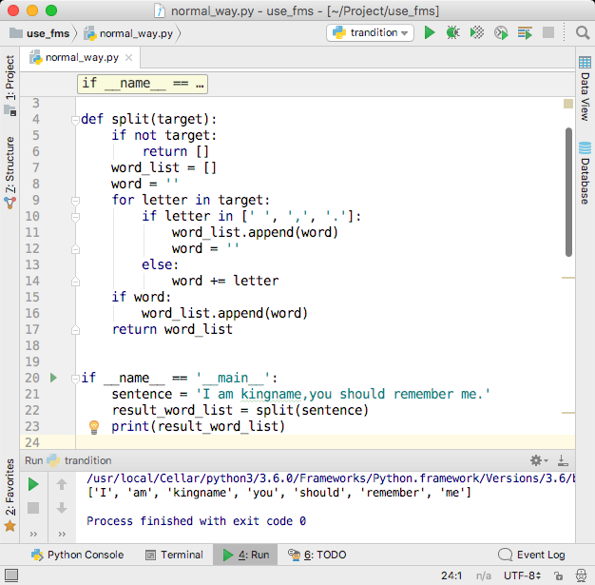
Task: Collapse the if letter fold on line 10
Action: click(x=75, y=217)
